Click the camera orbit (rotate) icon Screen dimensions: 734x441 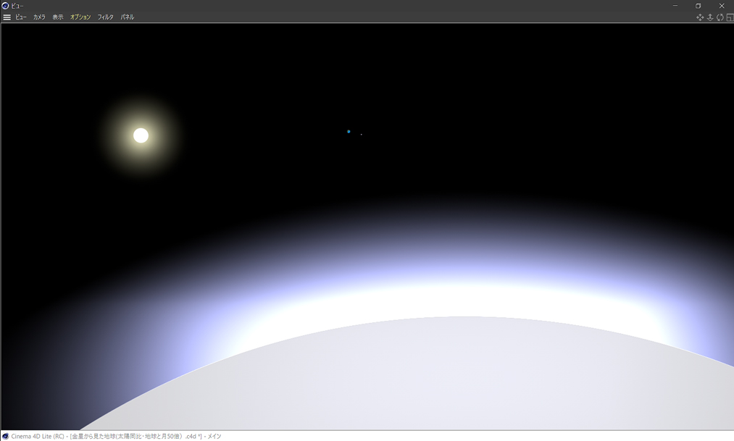(720, 17)
